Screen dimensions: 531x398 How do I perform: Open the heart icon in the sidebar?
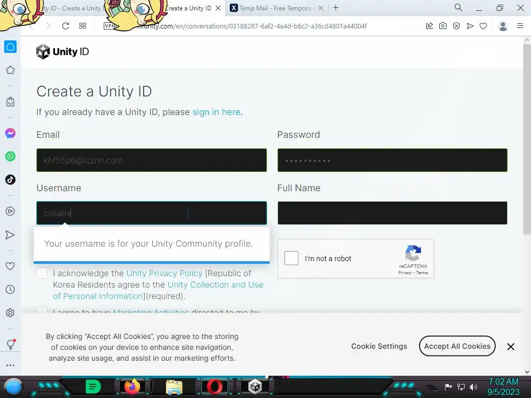click(x=10, y=266)
